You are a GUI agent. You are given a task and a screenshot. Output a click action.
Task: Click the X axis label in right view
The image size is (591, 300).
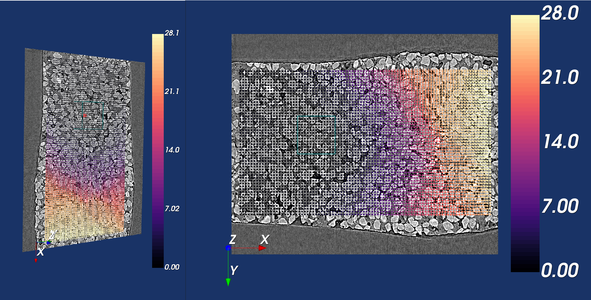(265, 239)
